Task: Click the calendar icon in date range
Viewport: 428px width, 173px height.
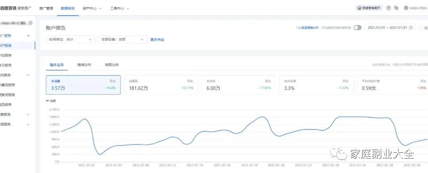Action: click(411, 28)
